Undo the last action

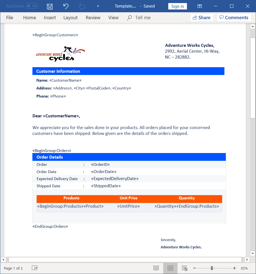click(x=66, y=6)
